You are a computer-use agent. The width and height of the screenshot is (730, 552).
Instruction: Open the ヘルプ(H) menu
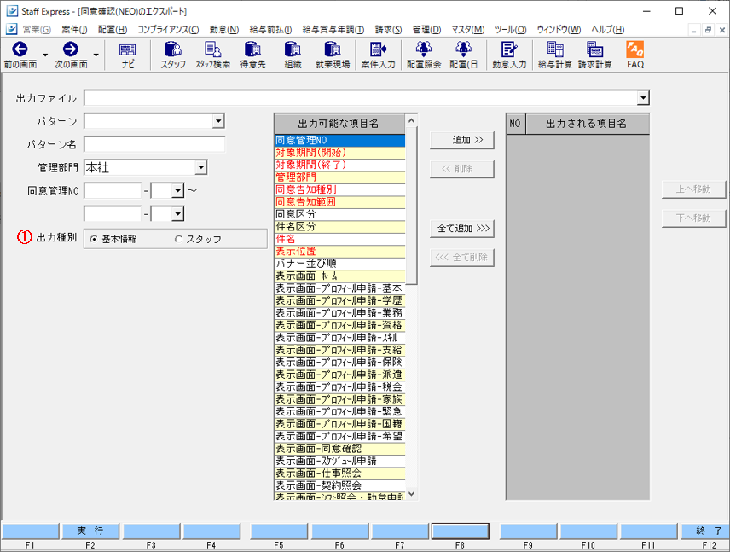[607, 30]
